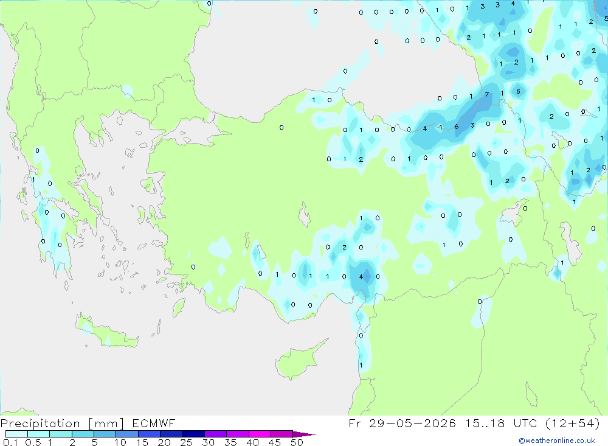The width and height of the screenshot is (608, 446).
Task: Click the above-50 mm arrow end of legend
Action: coord(304,434)
